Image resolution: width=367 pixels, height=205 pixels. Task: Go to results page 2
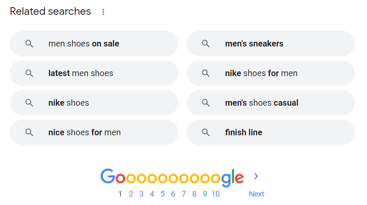click(x=131, y=194)
